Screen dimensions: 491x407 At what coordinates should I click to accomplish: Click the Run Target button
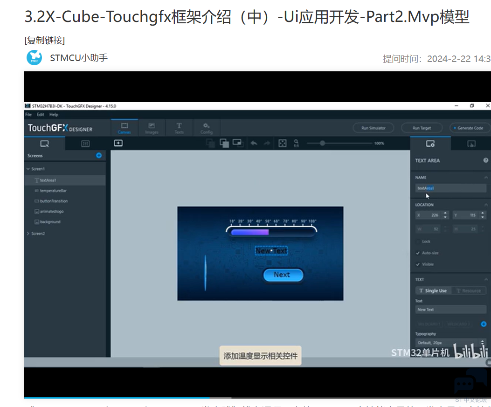coord(422,128)
